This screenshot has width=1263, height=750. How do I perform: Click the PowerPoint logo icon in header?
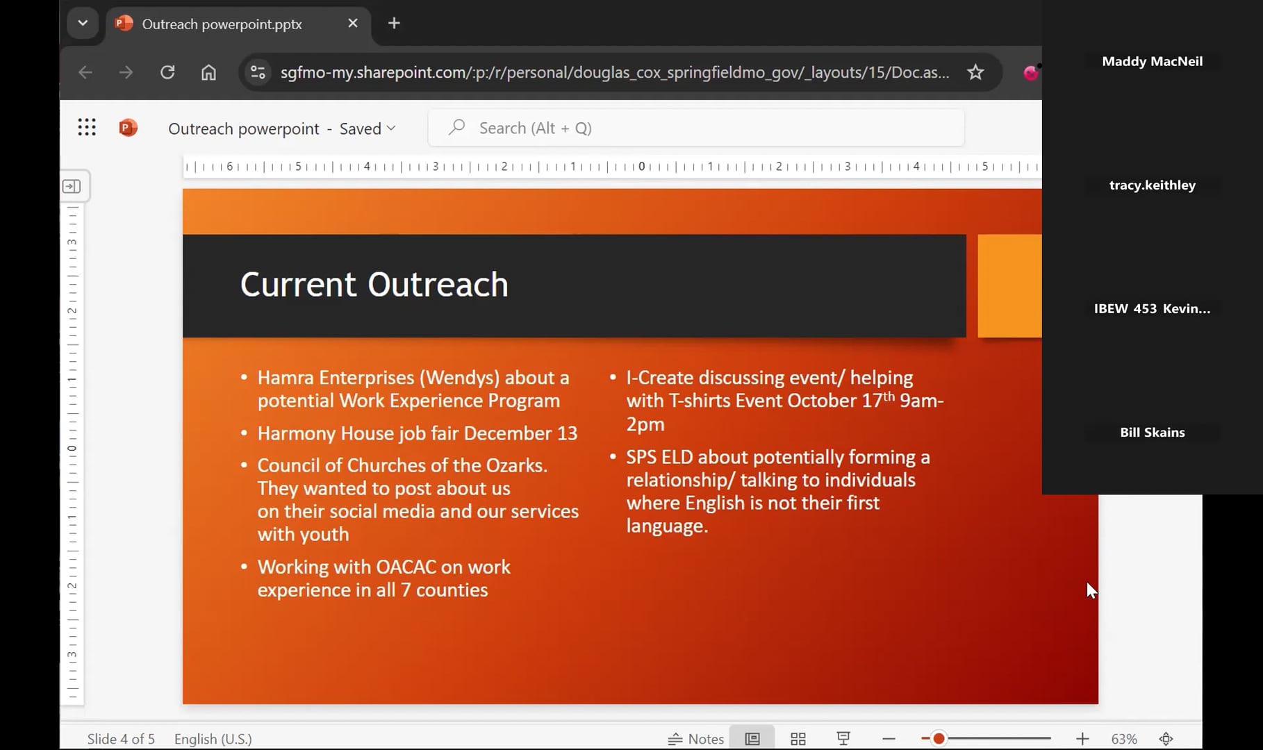click(x=129, y=128)
